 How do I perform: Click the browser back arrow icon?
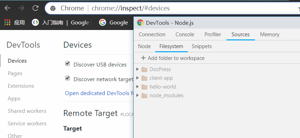pos(7,8)
